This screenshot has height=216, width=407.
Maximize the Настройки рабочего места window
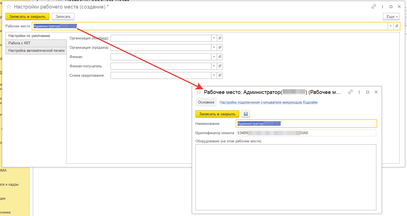[x=391, y=7]
